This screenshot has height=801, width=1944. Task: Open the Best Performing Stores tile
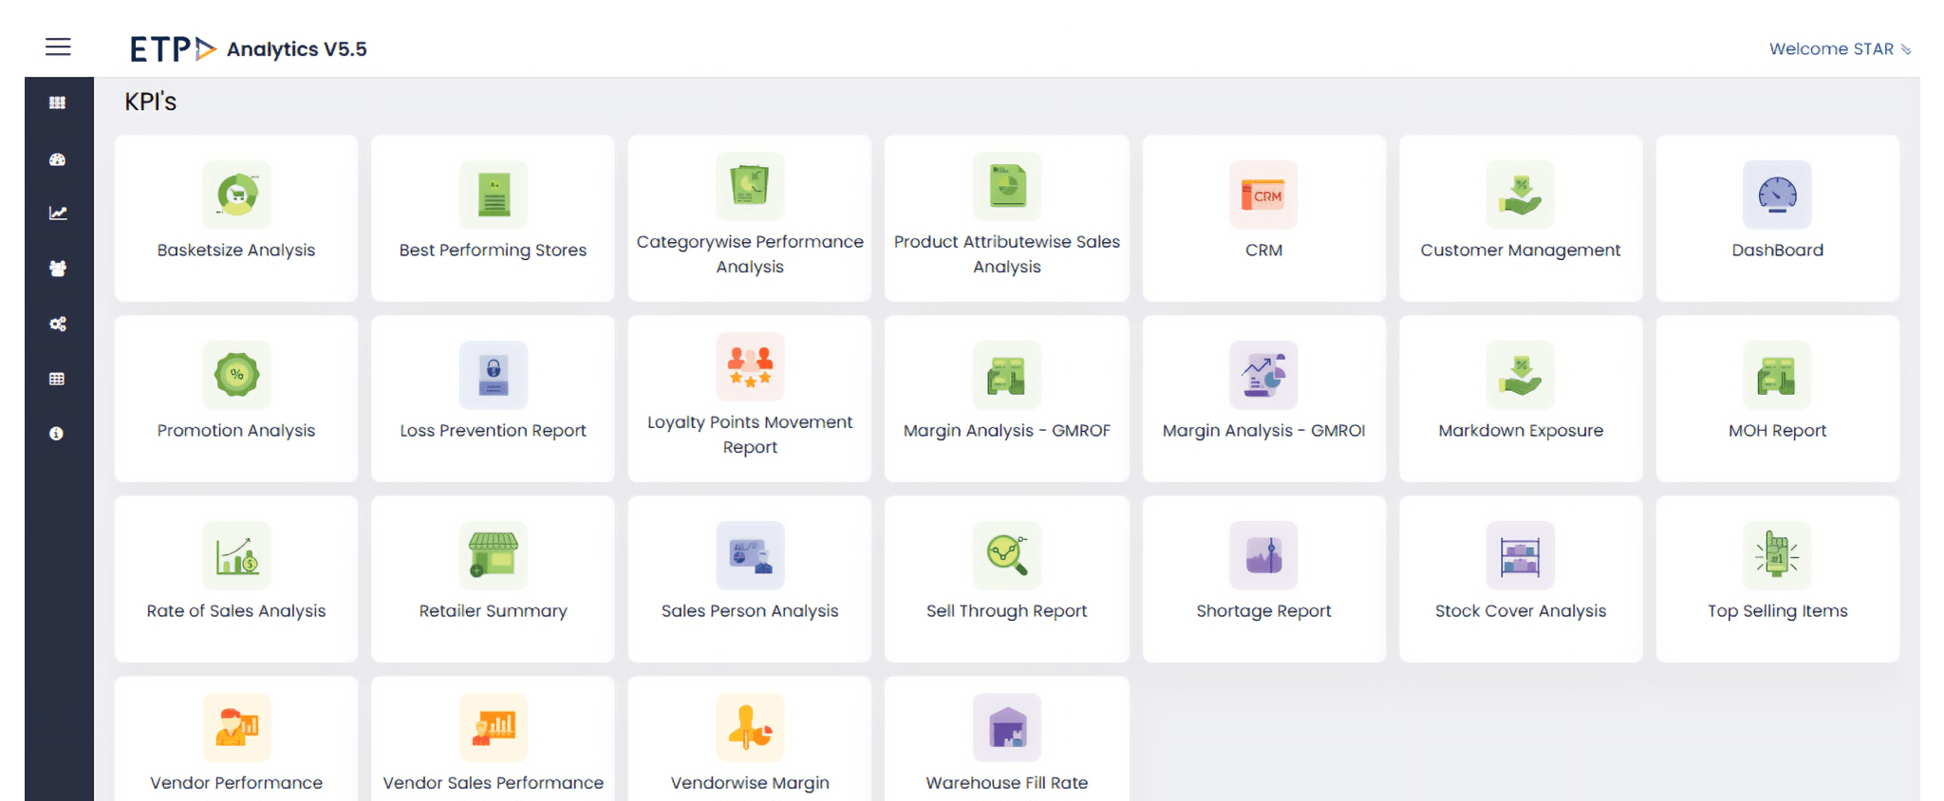coord(493,218)
